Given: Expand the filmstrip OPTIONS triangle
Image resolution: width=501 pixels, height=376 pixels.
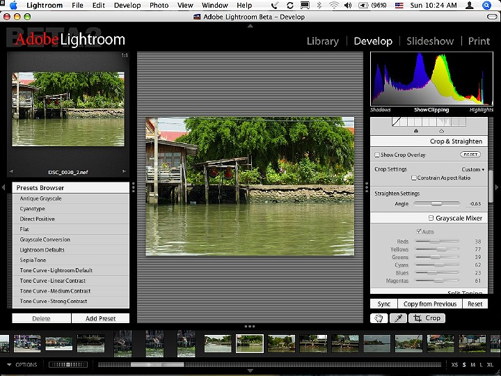Looking at the screenshot, I should coord(9,364).
